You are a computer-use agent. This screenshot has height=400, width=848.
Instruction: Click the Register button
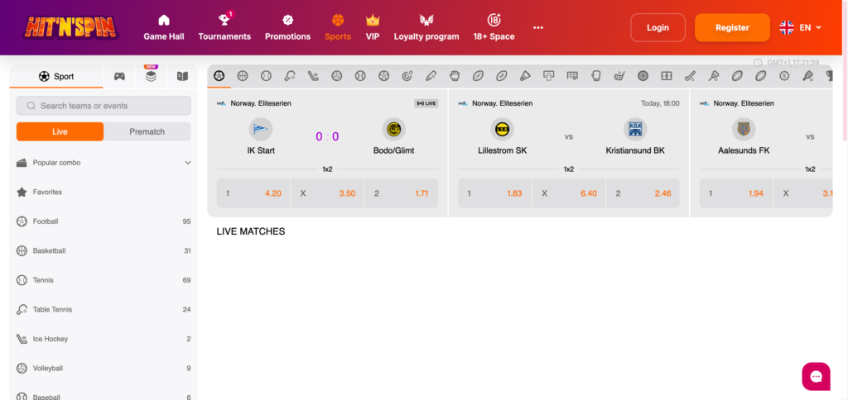pyautogui.click(x=732, y=27)
